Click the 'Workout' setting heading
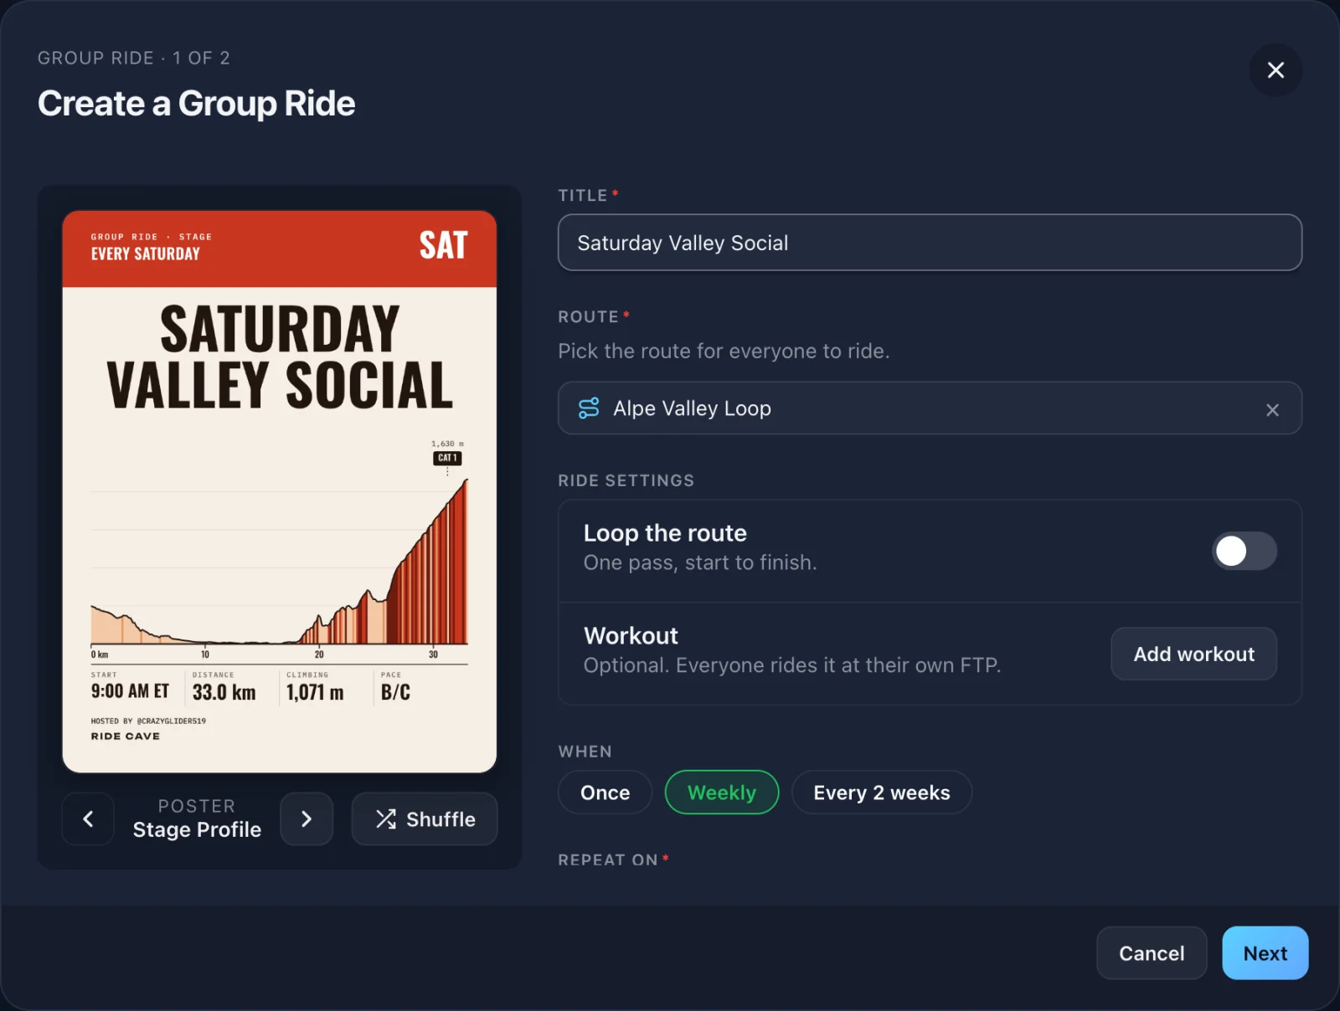The height and width of the screenshot is (1011, 1340). coord(631,636)
